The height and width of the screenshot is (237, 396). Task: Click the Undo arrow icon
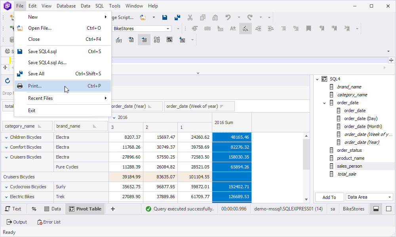[228, 17]
